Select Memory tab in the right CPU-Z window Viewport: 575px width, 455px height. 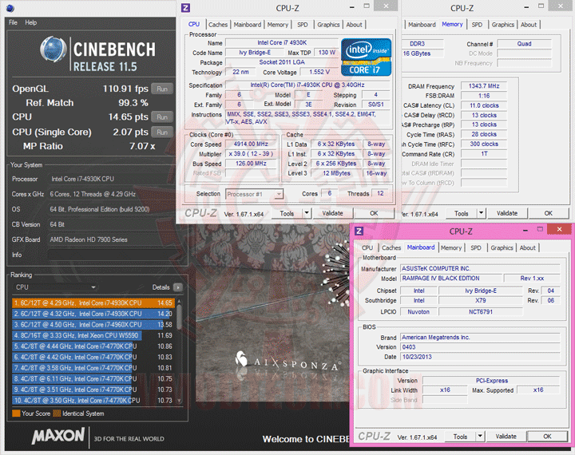coord(452,24)
